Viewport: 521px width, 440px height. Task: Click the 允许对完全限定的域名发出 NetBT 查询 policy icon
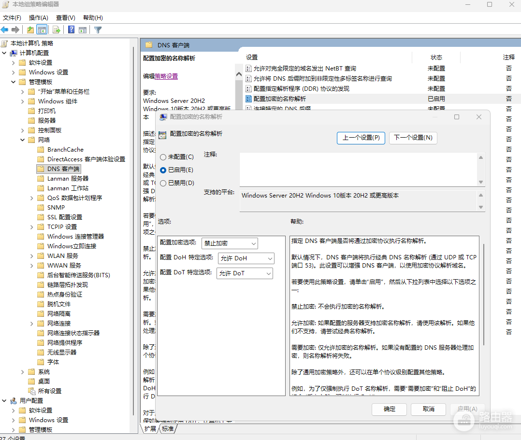(x=248, y=69)
